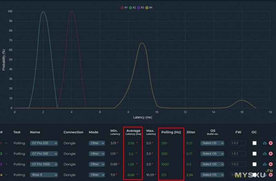The height and width of the screenshot is (181, 276).
Task: Click the cloud upload icon for G7 Pro 1000
Action: pos(265,164)
